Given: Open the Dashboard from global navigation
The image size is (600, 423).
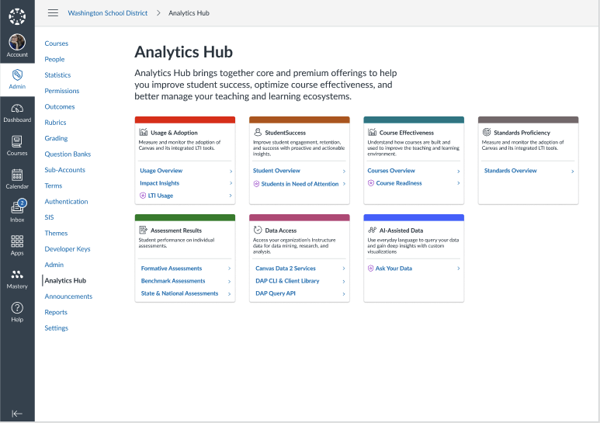Looking at the screenshot, I should point(17,112).
